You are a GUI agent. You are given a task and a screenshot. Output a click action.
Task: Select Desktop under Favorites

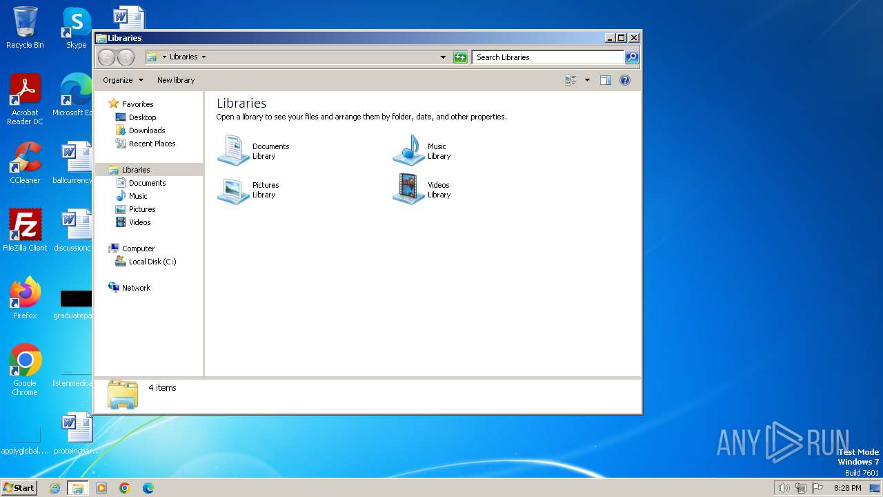pos(142,117)
